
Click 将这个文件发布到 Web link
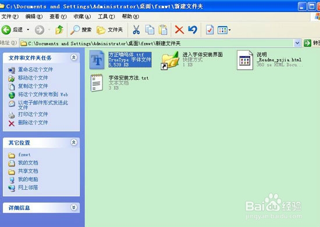(x=43, y=94)
